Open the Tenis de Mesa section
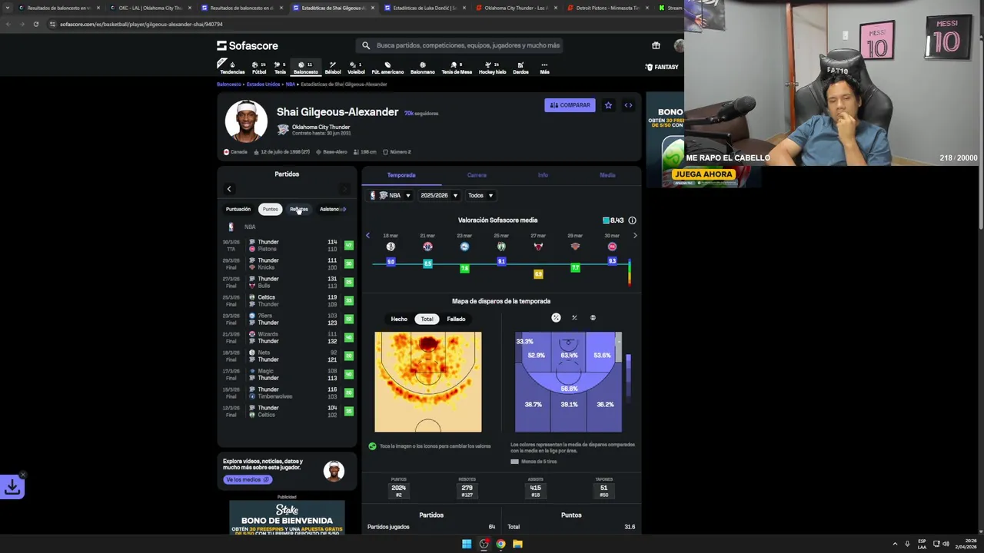The height and width of the screenshot is (553, 984). point(457,68)
